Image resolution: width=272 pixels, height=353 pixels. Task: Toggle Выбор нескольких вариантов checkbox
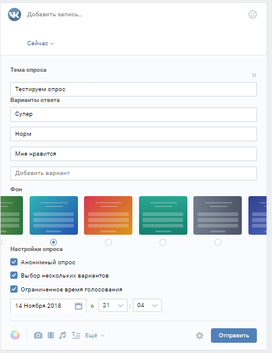pyautogui.click(x=14, y=275)
